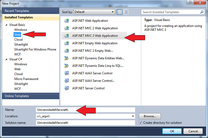Click the Browse... button
Screen dimensions: 208x138
click(x=150, y=116)
